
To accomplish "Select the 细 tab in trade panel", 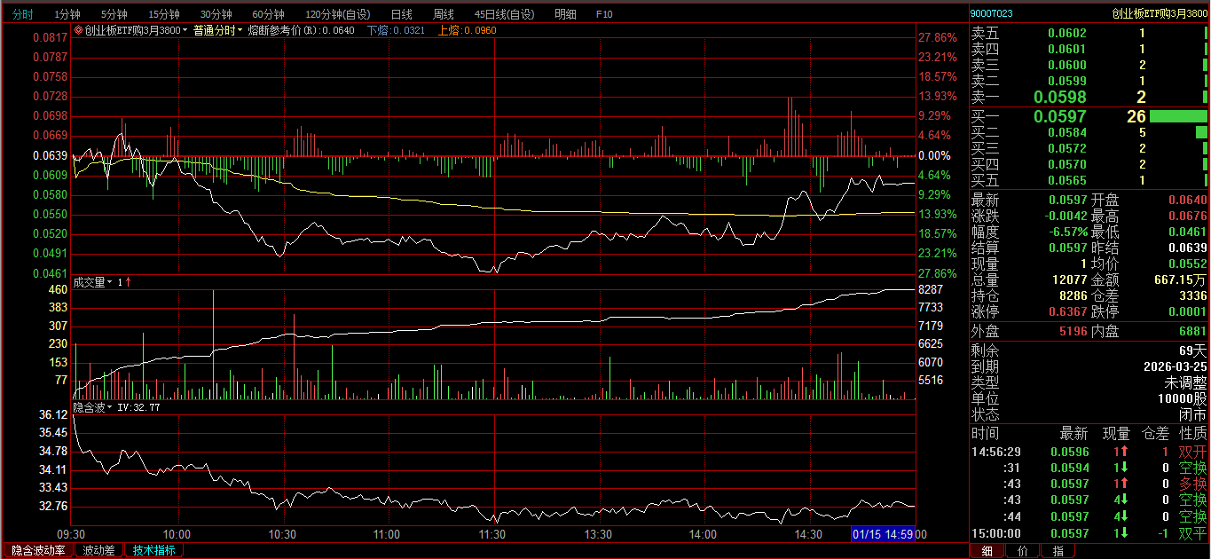I will (x=987, y=551).
